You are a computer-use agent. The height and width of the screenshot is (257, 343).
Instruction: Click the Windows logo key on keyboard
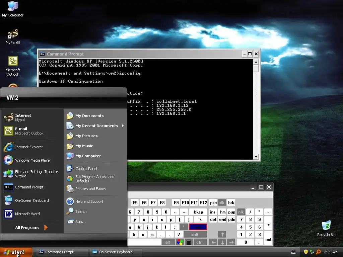point(180,242)
